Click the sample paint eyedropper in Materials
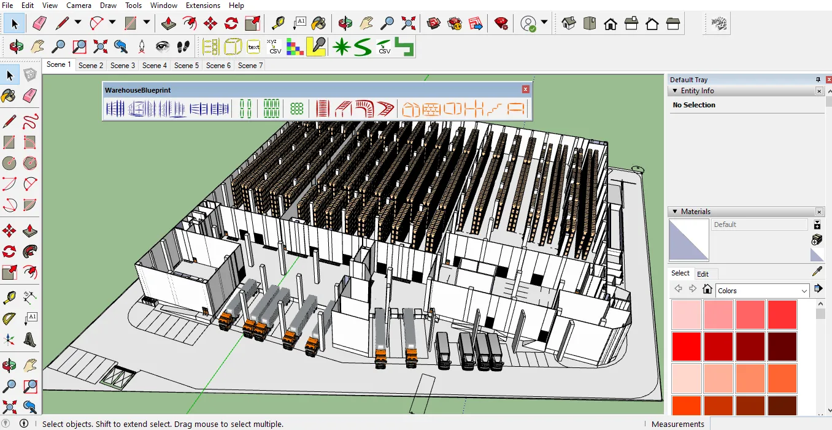The width and height of the screenshot is (832, 430). 817,271
